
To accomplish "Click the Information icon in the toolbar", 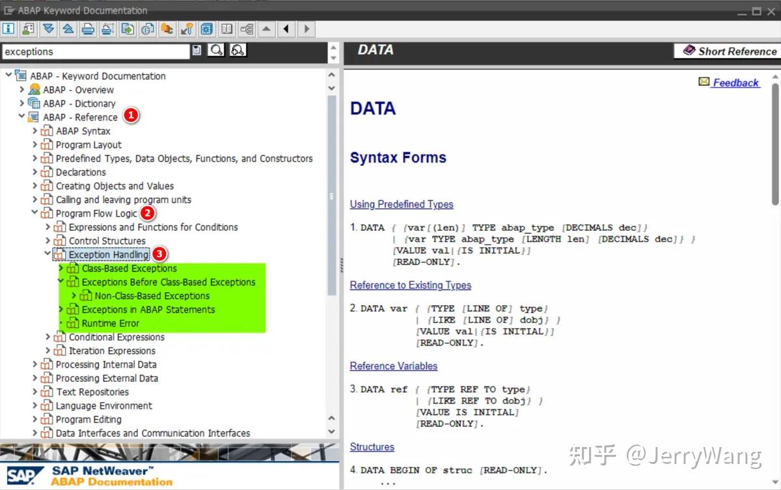I will click(8, 29).
